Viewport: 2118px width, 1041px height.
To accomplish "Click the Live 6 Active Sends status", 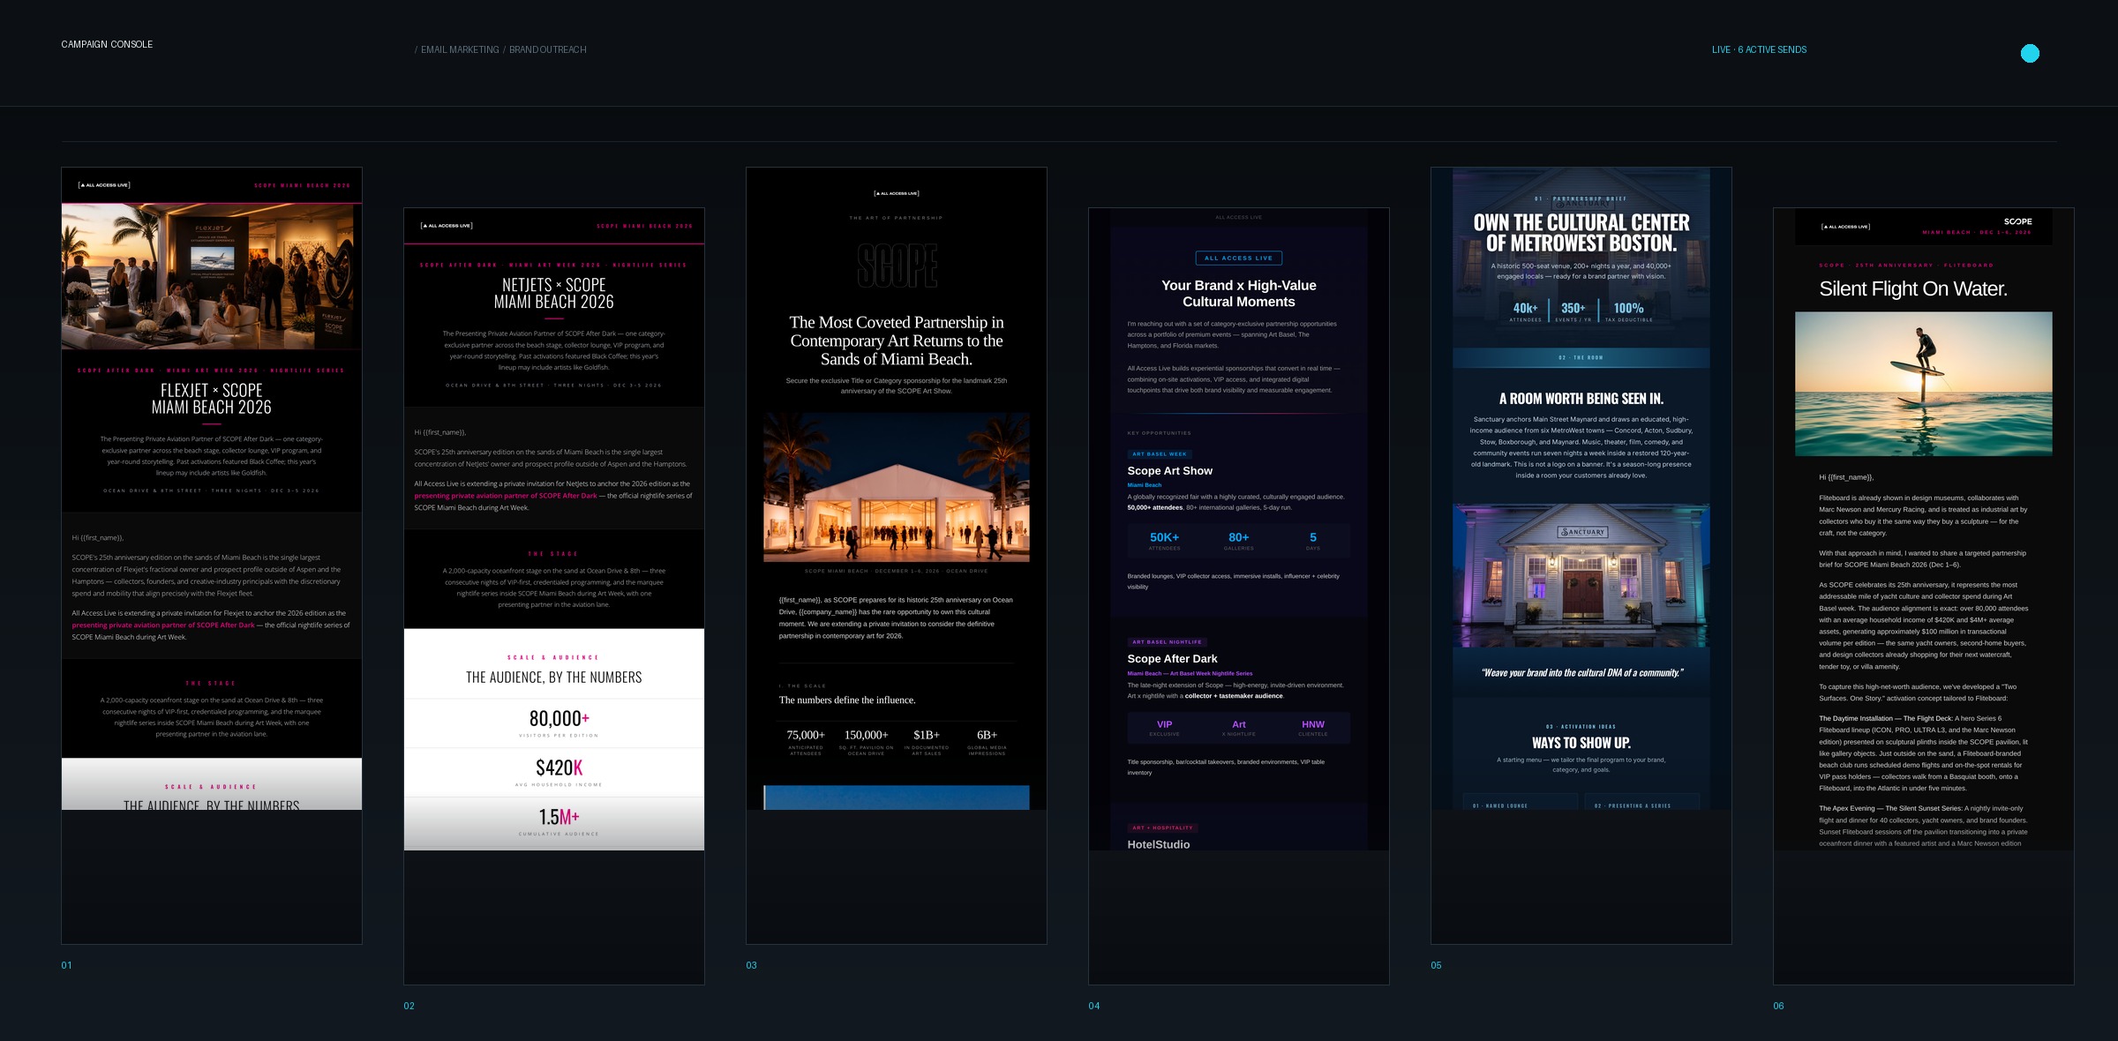I will point(1759,50).
